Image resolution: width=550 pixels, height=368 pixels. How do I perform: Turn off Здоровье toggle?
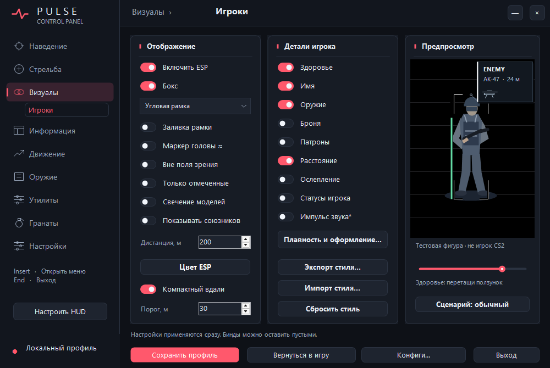pos(285,67)
